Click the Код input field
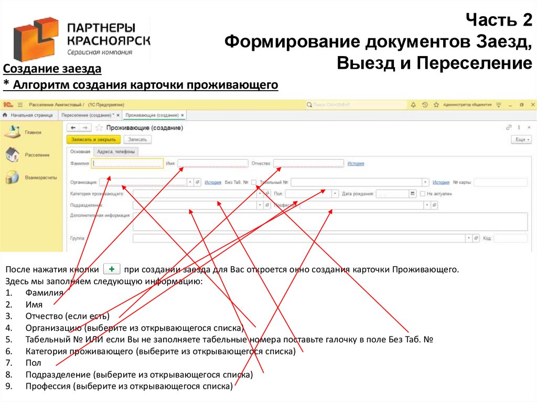This screenshot has height=402, width=537. pos(511,238)
